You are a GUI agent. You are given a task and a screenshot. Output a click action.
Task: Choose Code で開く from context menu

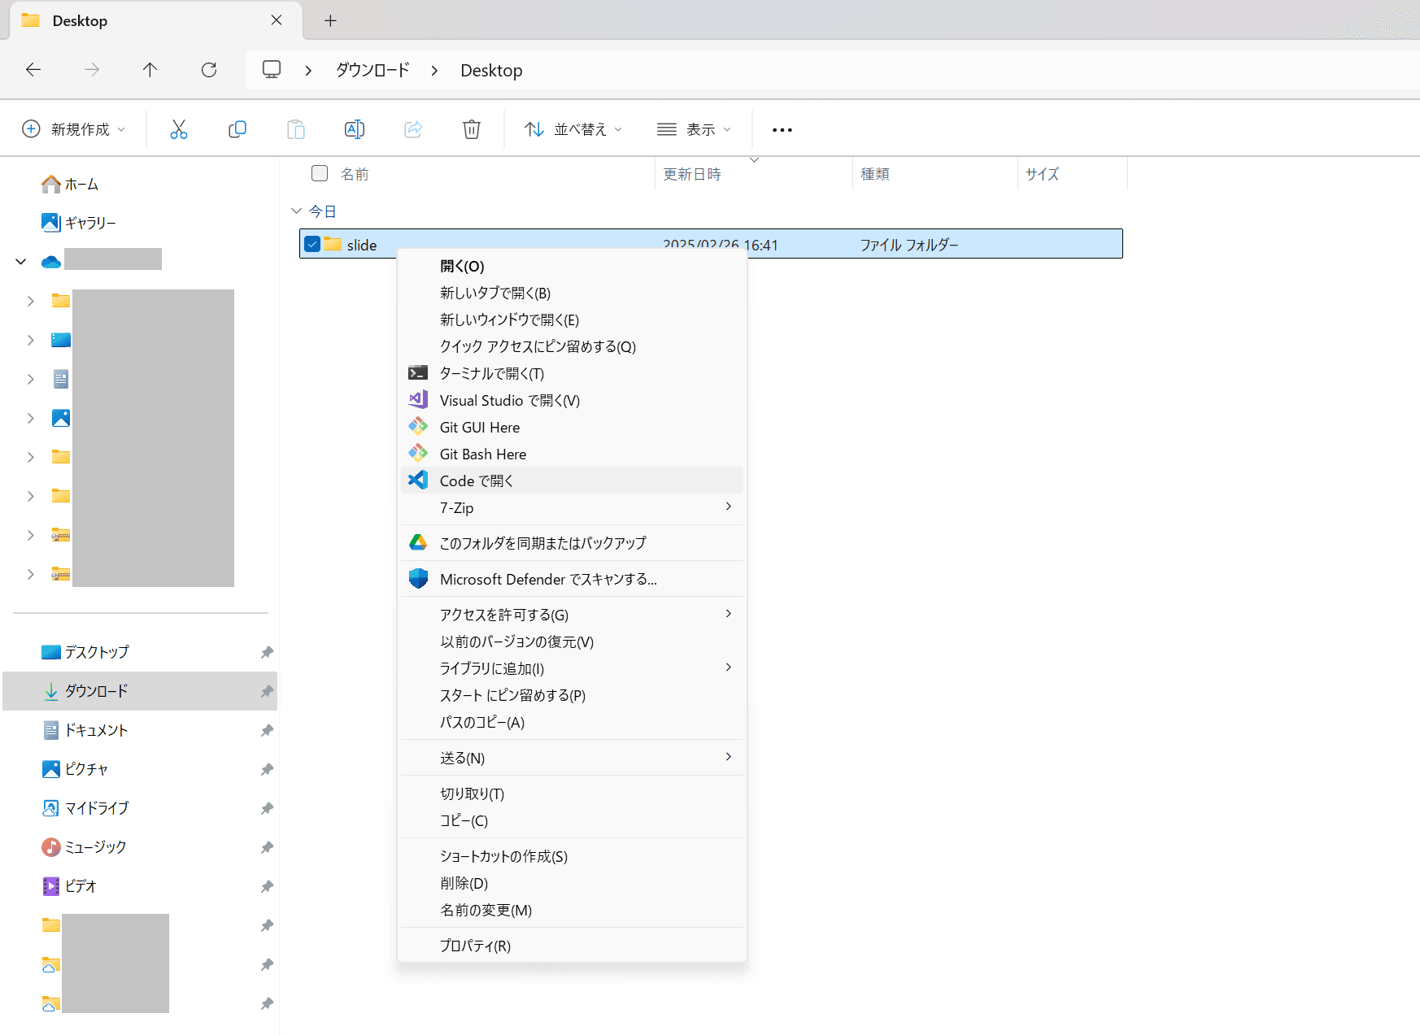477,481
